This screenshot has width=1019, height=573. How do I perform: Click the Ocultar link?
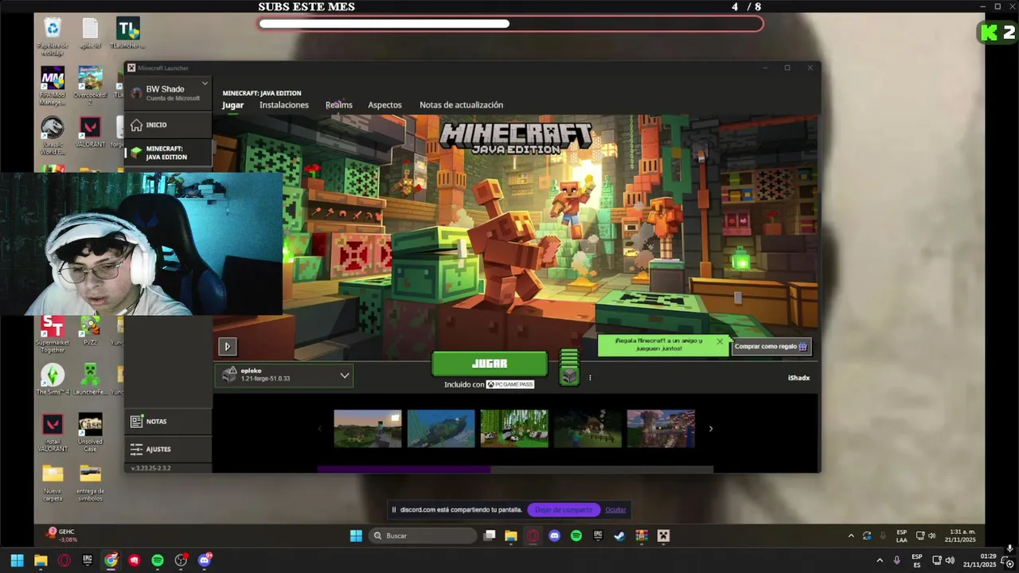pos(615,510)
